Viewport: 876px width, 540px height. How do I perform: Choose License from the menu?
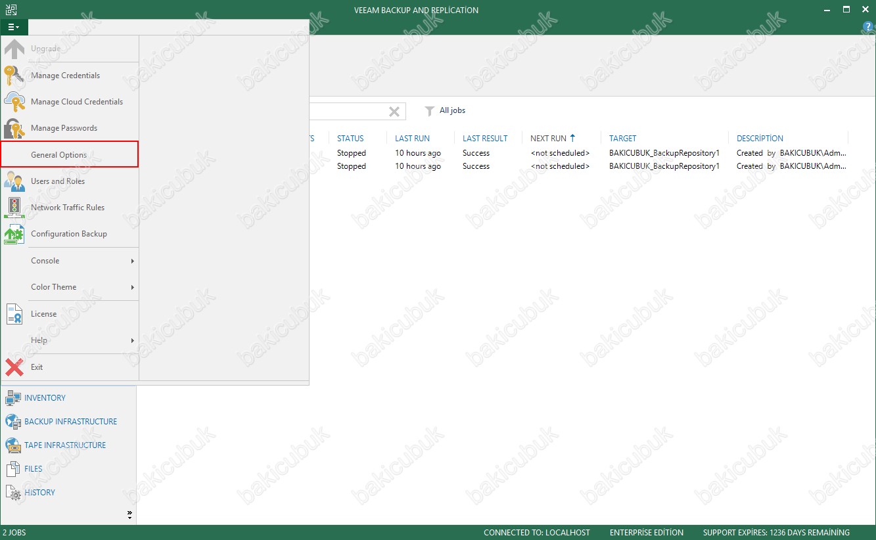coord(69,314)
